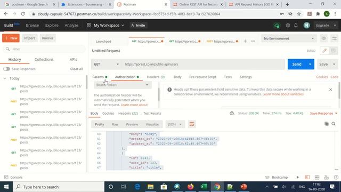Collapse the Today history group

[5, 78]
